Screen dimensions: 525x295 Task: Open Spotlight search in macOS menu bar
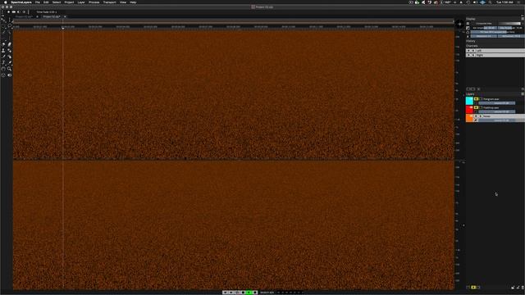(x=490, y=2)
